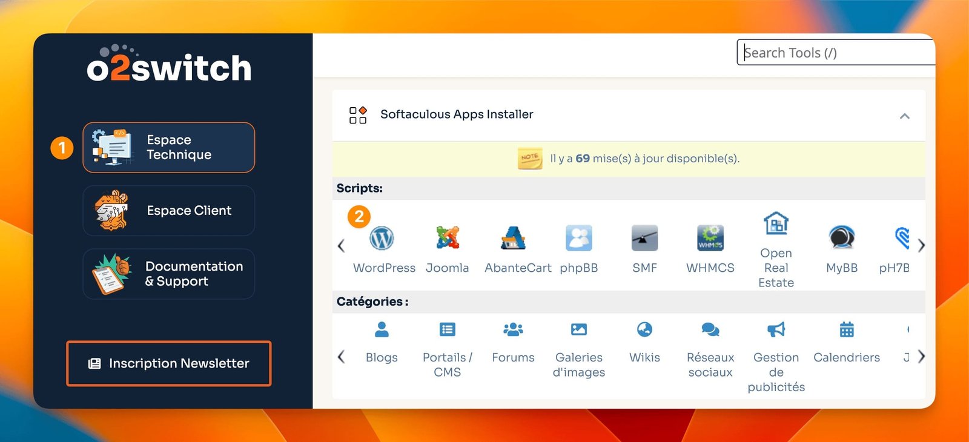Screen dimensions: 969x442
Task: Click the Gestion de publicités category label
Action: click(776, 372)
